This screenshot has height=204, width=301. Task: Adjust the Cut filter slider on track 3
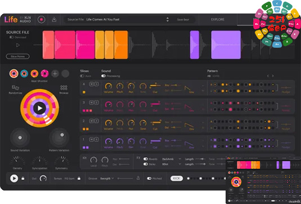pos(155,104)
